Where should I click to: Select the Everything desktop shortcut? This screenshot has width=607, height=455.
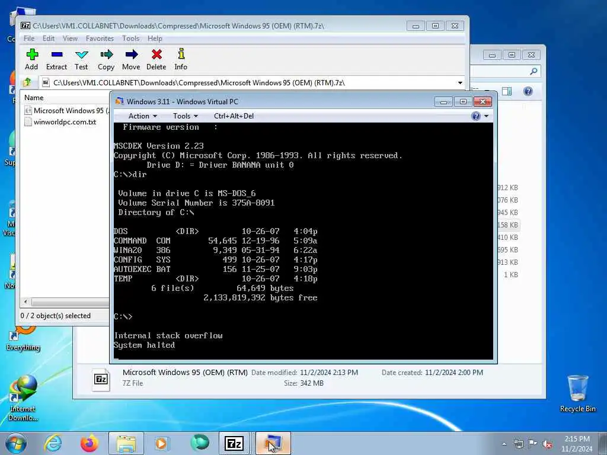pos(23,338)
